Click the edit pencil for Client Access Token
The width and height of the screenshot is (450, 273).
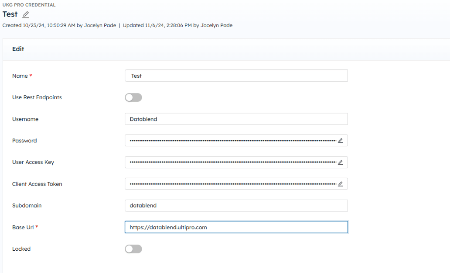340,184
